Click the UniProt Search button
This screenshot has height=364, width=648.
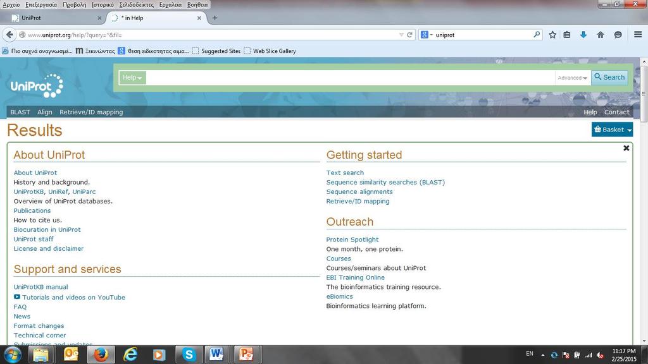[x=609, y=77]
